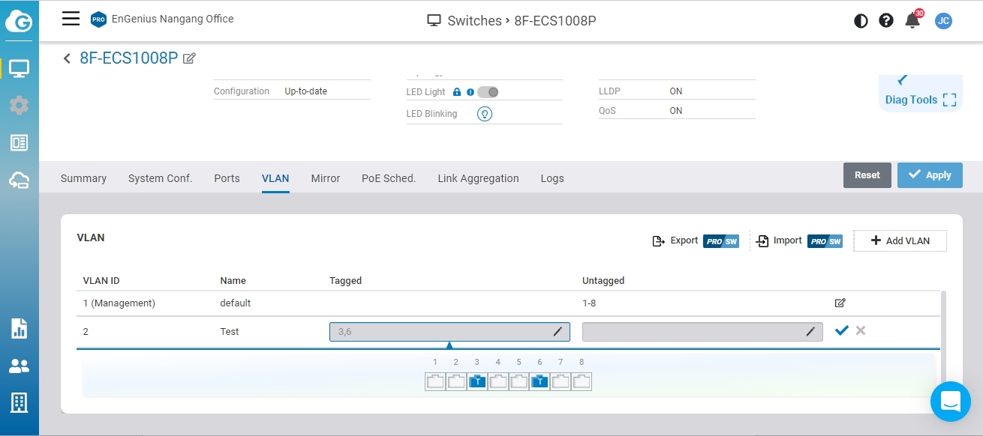Go back using the left chevron
The height and width of the screenshot is (436, 983).
tap(68, 58)
